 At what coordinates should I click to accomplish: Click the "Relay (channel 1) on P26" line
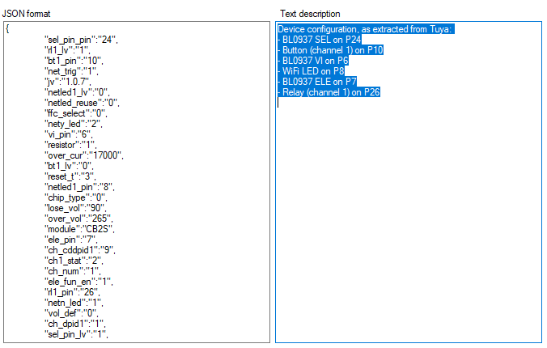click(329, 92)
